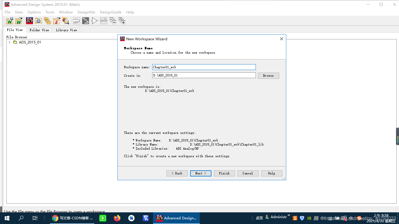The image size is (399, 224).
Task: Click the green taskbar app icon
Action: [103, 218]
